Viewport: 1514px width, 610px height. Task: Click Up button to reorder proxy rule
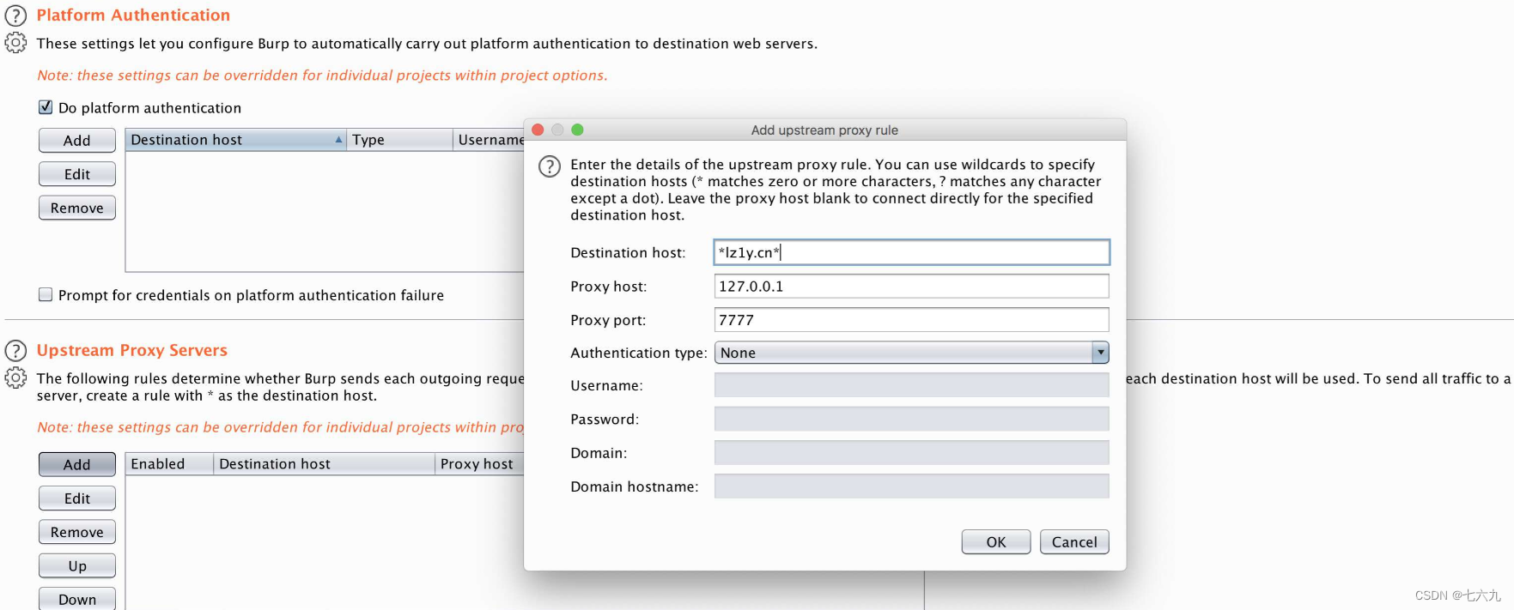(x=77, y=566)
